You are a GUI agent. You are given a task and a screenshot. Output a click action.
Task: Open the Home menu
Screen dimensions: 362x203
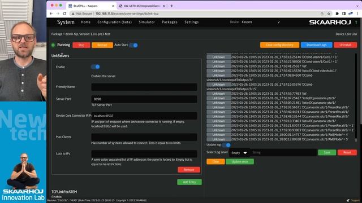coord(85,22)
